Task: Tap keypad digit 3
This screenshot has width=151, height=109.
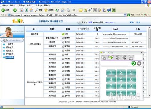Action: pos(131,73)
